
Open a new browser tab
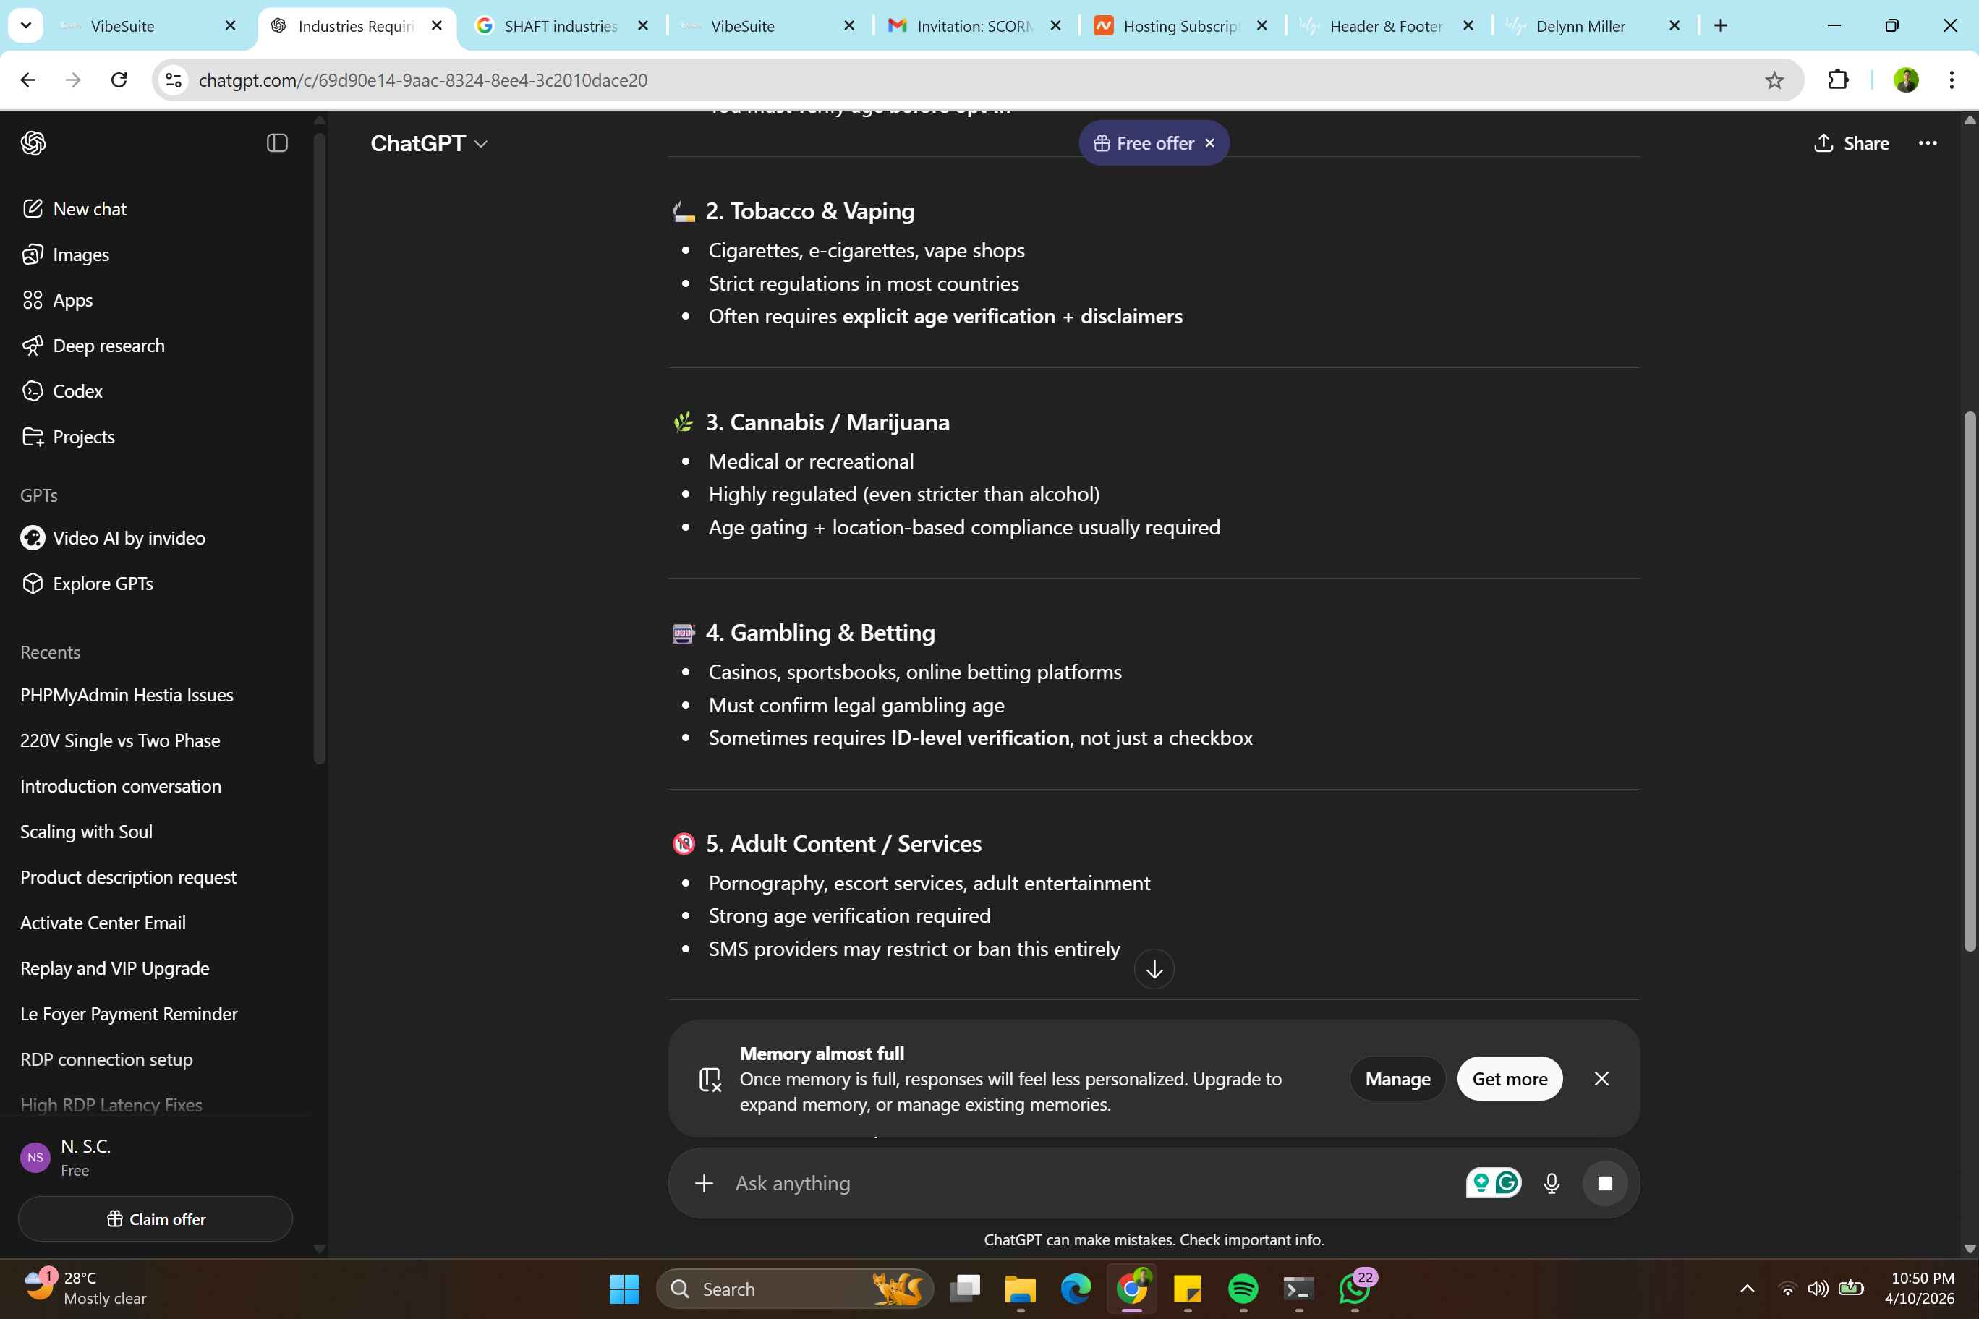click(x=1721, y=26)
